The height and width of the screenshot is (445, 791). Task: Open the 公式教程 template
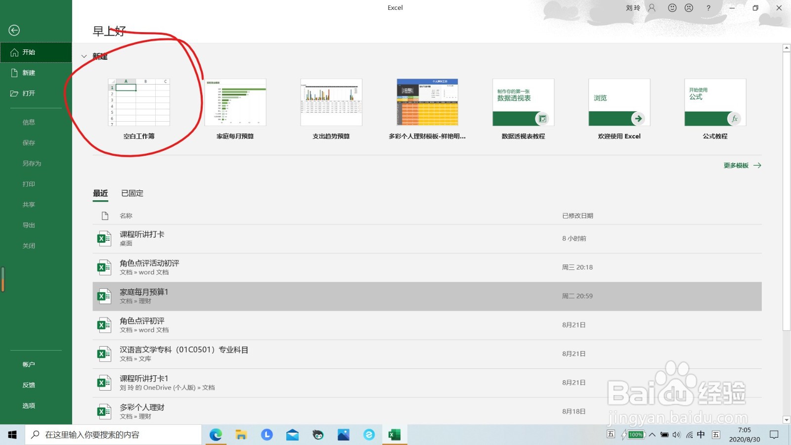point(715,109)
